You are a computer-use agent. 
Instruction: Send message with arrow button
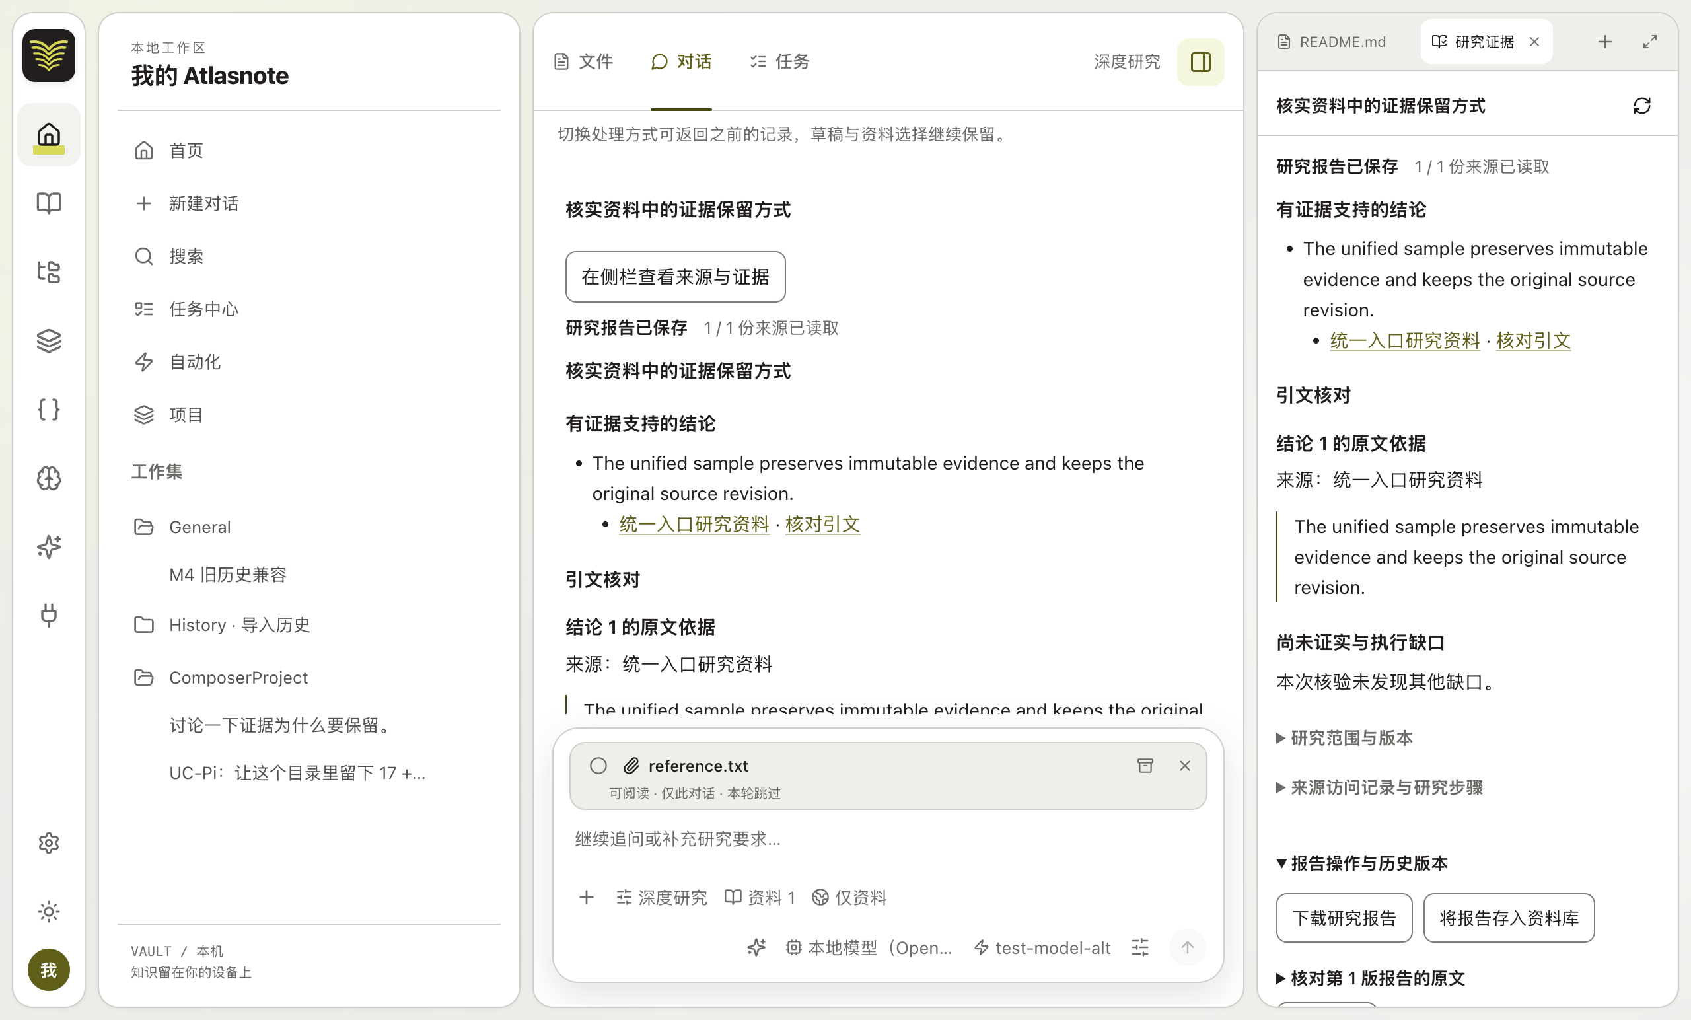pos(1187,948)
